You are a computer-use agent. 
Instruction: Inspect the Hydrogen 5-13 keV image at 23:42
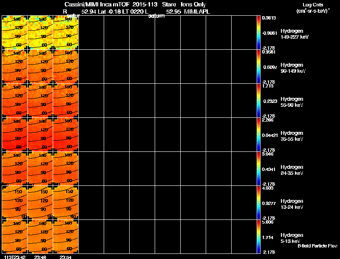point(14,236)
